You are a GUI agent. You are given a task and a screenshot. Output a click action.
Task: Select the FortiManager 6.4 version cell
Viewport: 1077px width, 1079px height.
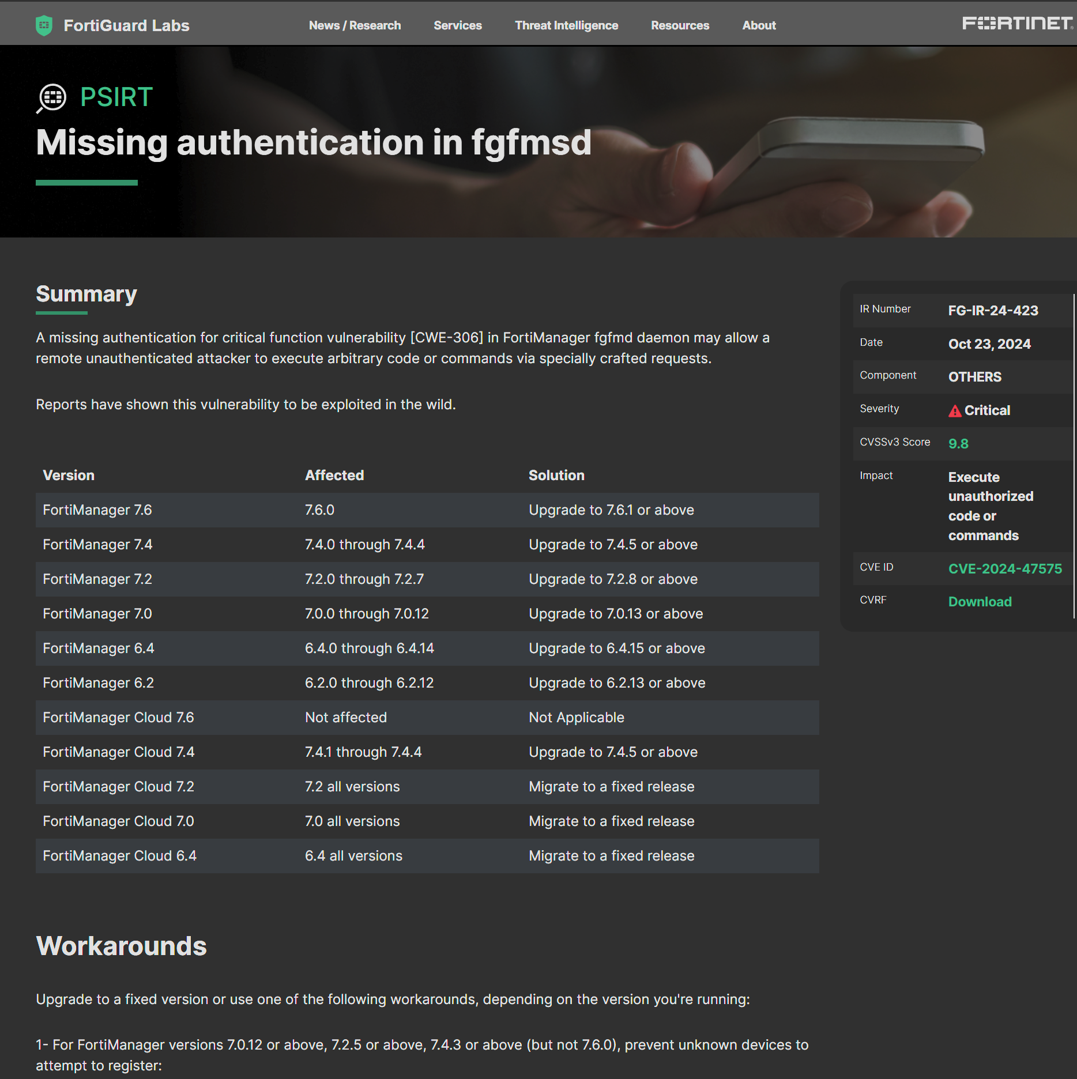point(99,648)
